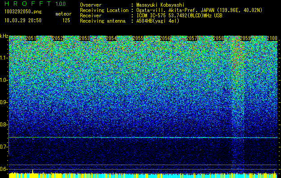Click the HROFFT 1.0.0 title text
The height and width of the screenshot is (178, 281).
[35, 4]
